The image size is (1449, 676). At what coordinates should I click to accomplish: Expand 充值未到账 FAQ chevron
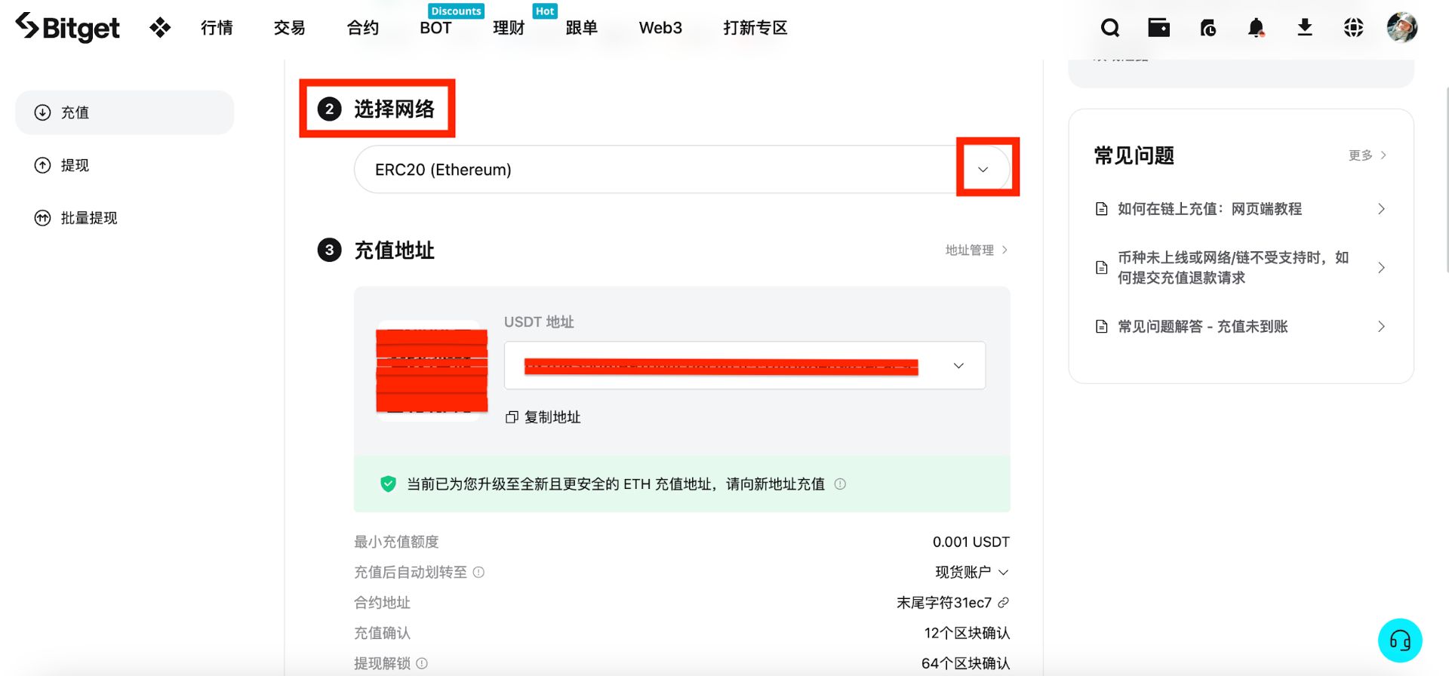tap(1381, 327)
